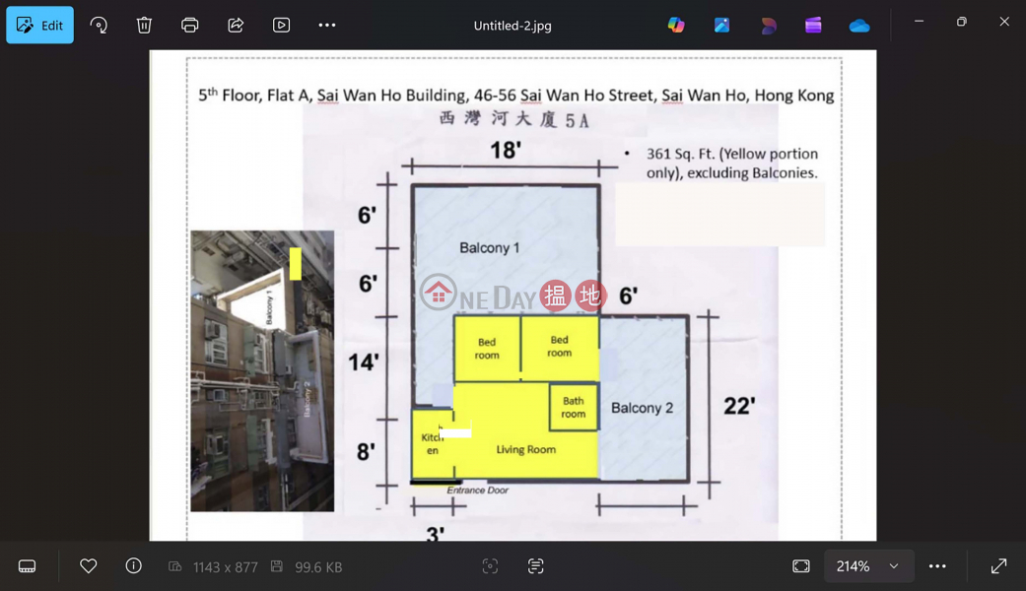Mark the photo as favorite
The image size is (1026, 591).
click(88, 566)
